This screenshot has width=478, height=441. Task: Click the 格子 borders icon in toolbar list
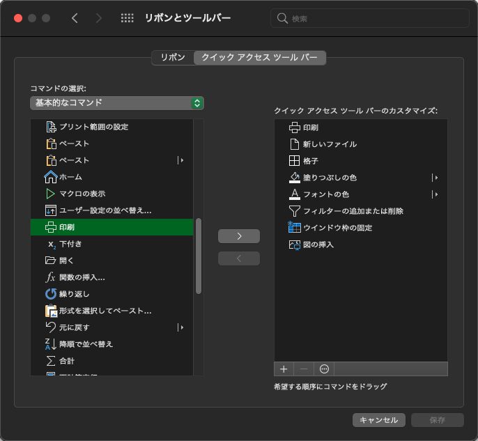294,161
